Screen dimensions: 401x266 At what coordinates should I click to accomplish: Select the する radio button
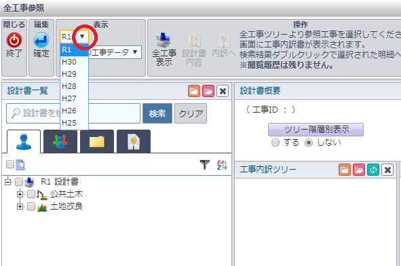pyautogui.click(x=275, y=142)
